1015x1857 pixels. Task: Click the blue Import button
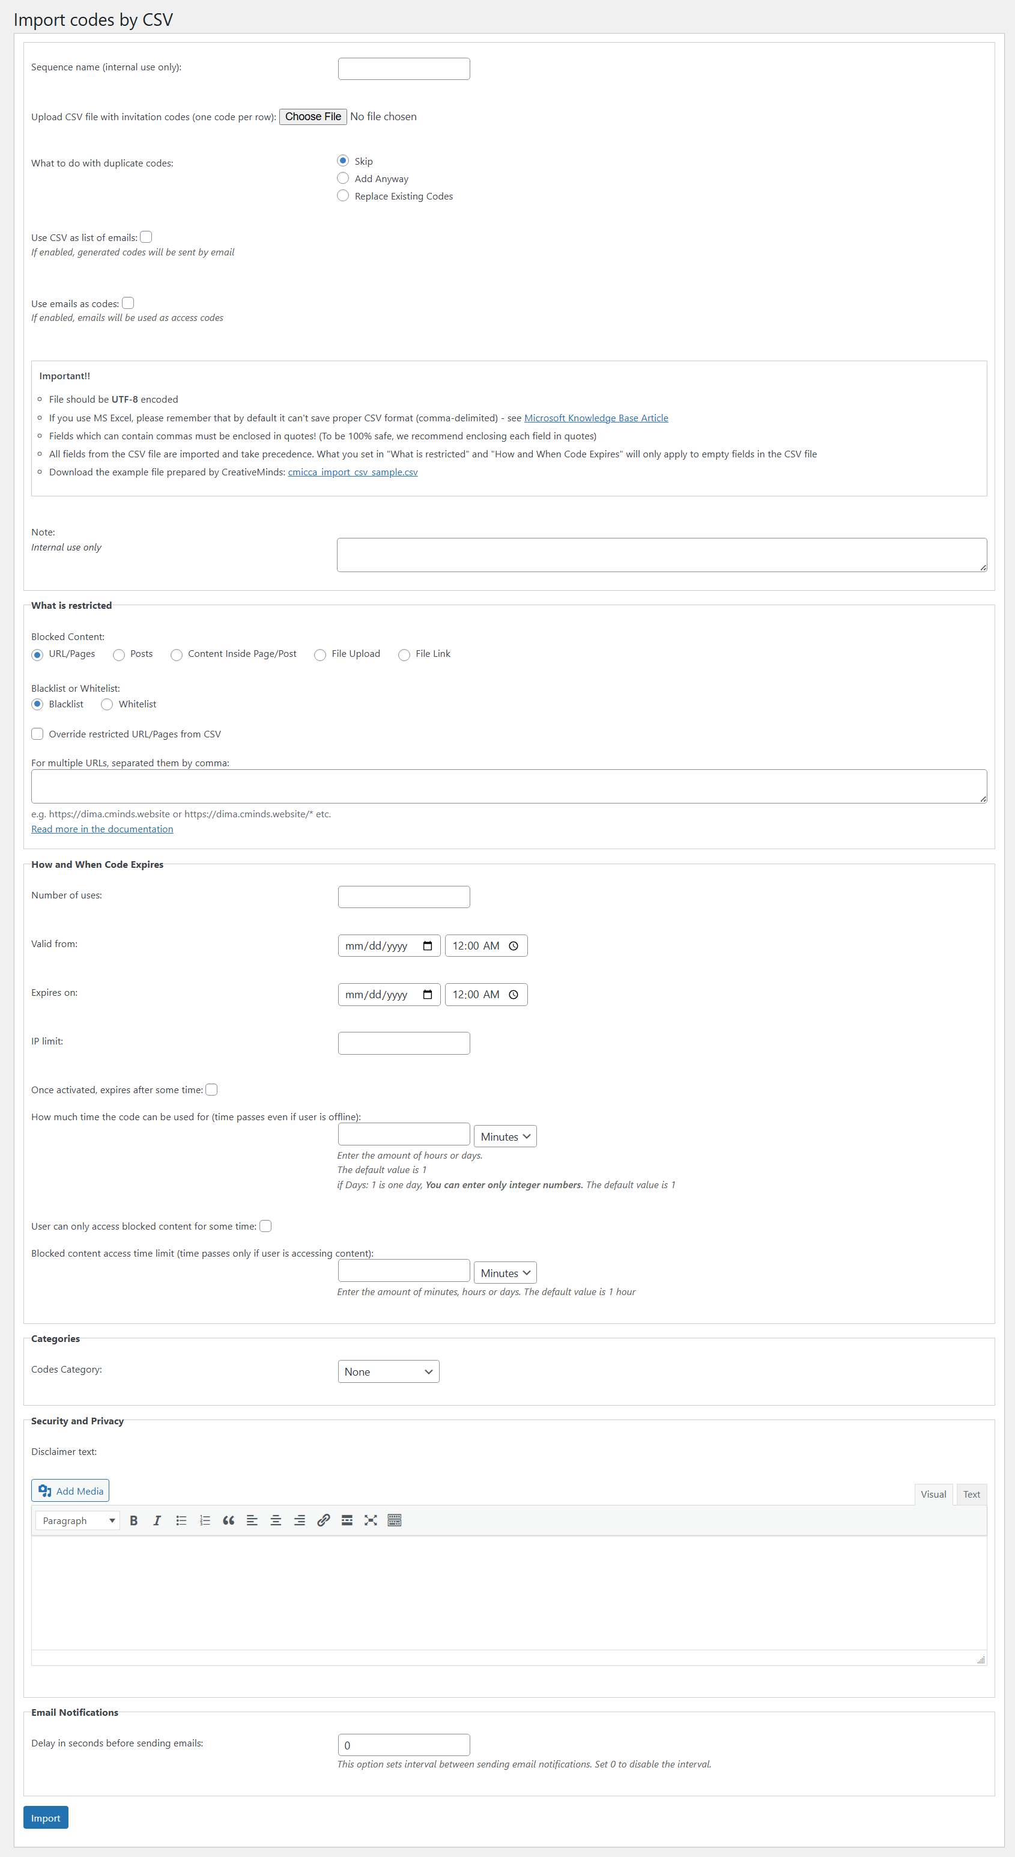click(46, 1817)
